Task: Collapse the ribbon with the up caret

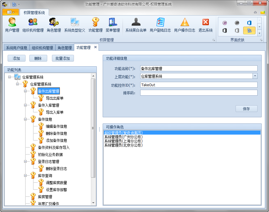Action: pyautogui.click(x=255, y=12)
